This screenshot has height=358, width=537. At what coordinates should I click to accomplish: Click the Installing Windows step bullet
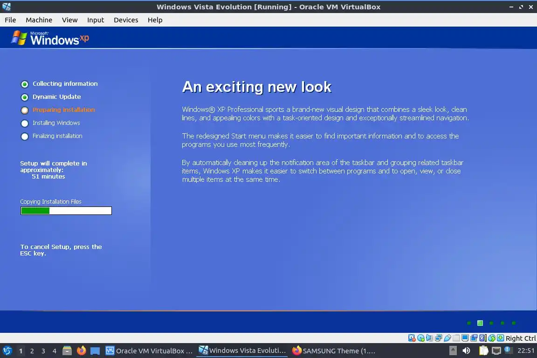pyautogui.click(x=25, y=124)
